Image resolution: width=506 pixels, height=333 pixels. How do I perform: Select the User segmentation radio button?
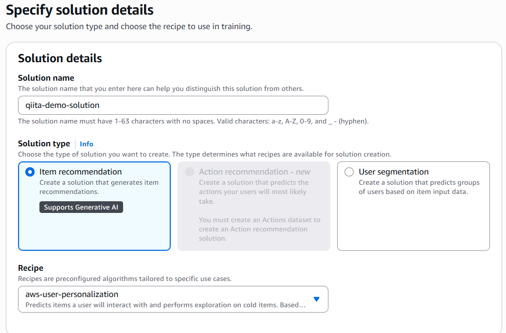[x=349, y=172]
